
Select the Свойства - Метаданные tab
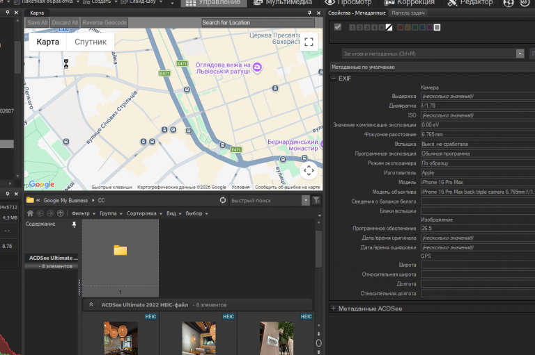coord(357,13)
